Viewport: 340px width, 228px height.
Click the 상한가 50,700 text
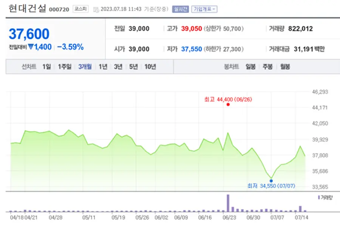click(x=224, y=29)
